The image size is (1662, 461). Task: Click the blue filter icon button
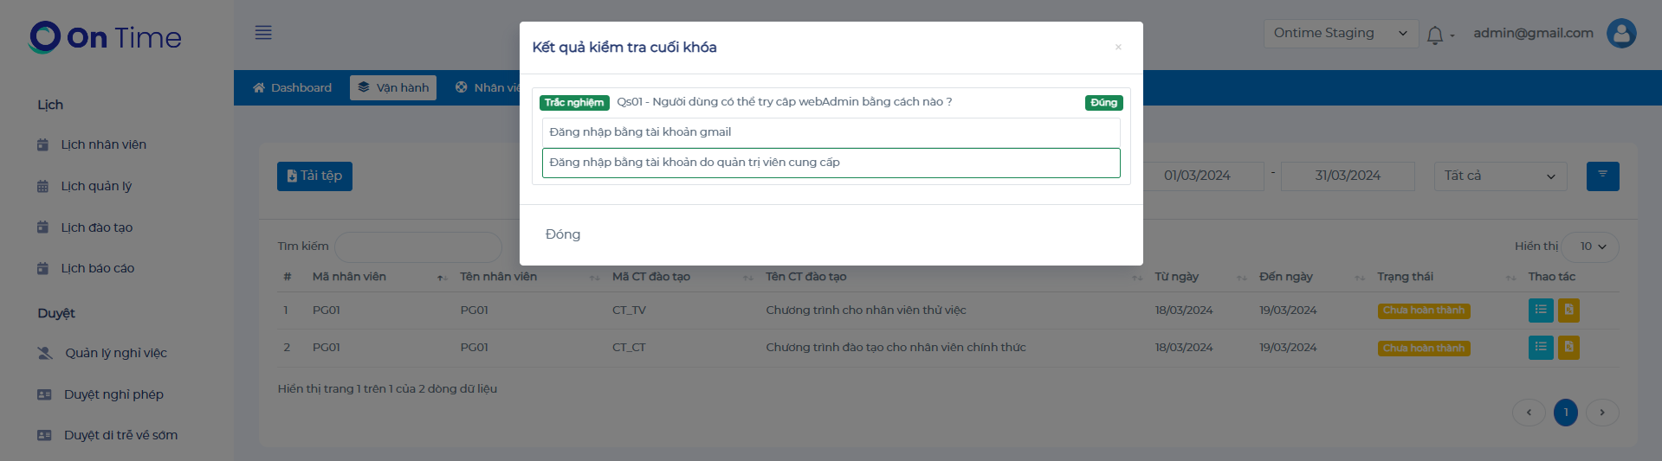click(x=1602, y=176)
